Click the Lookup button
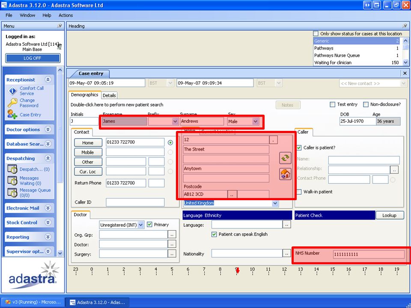411x308 pixels. (x=390, y=215)
